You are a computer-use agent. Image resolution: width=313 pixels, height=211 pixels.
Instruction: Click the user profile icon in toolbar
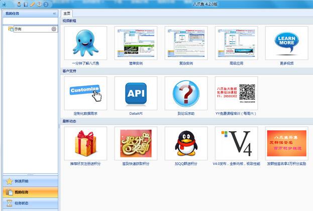[x=19, y=4]
